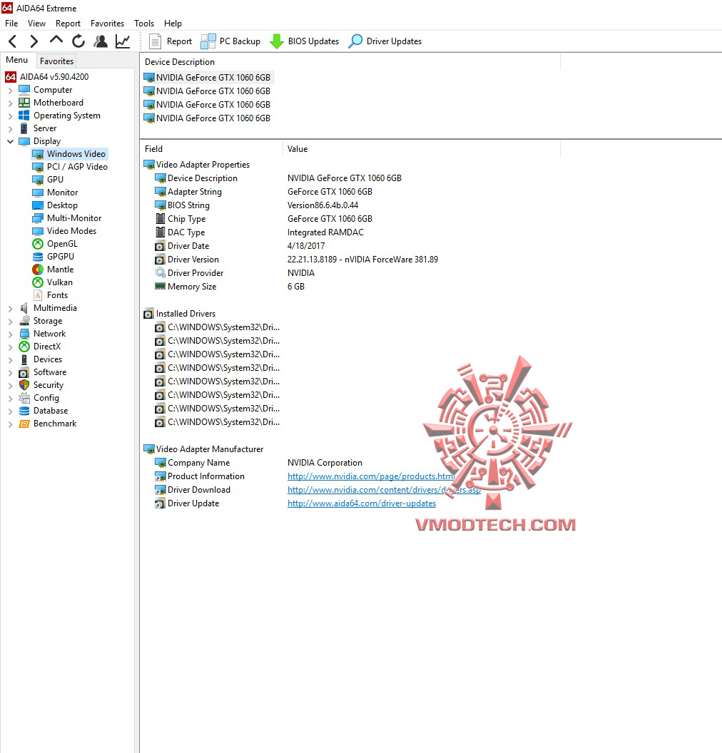Click the OpenGL icon in tree
Screen dimensions: 722x753
(x=38, y=244)
